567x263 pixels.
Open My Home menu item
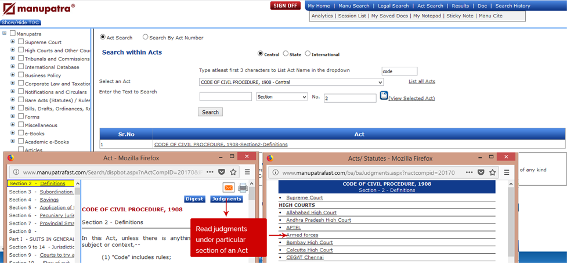click(x=319, y=6)
